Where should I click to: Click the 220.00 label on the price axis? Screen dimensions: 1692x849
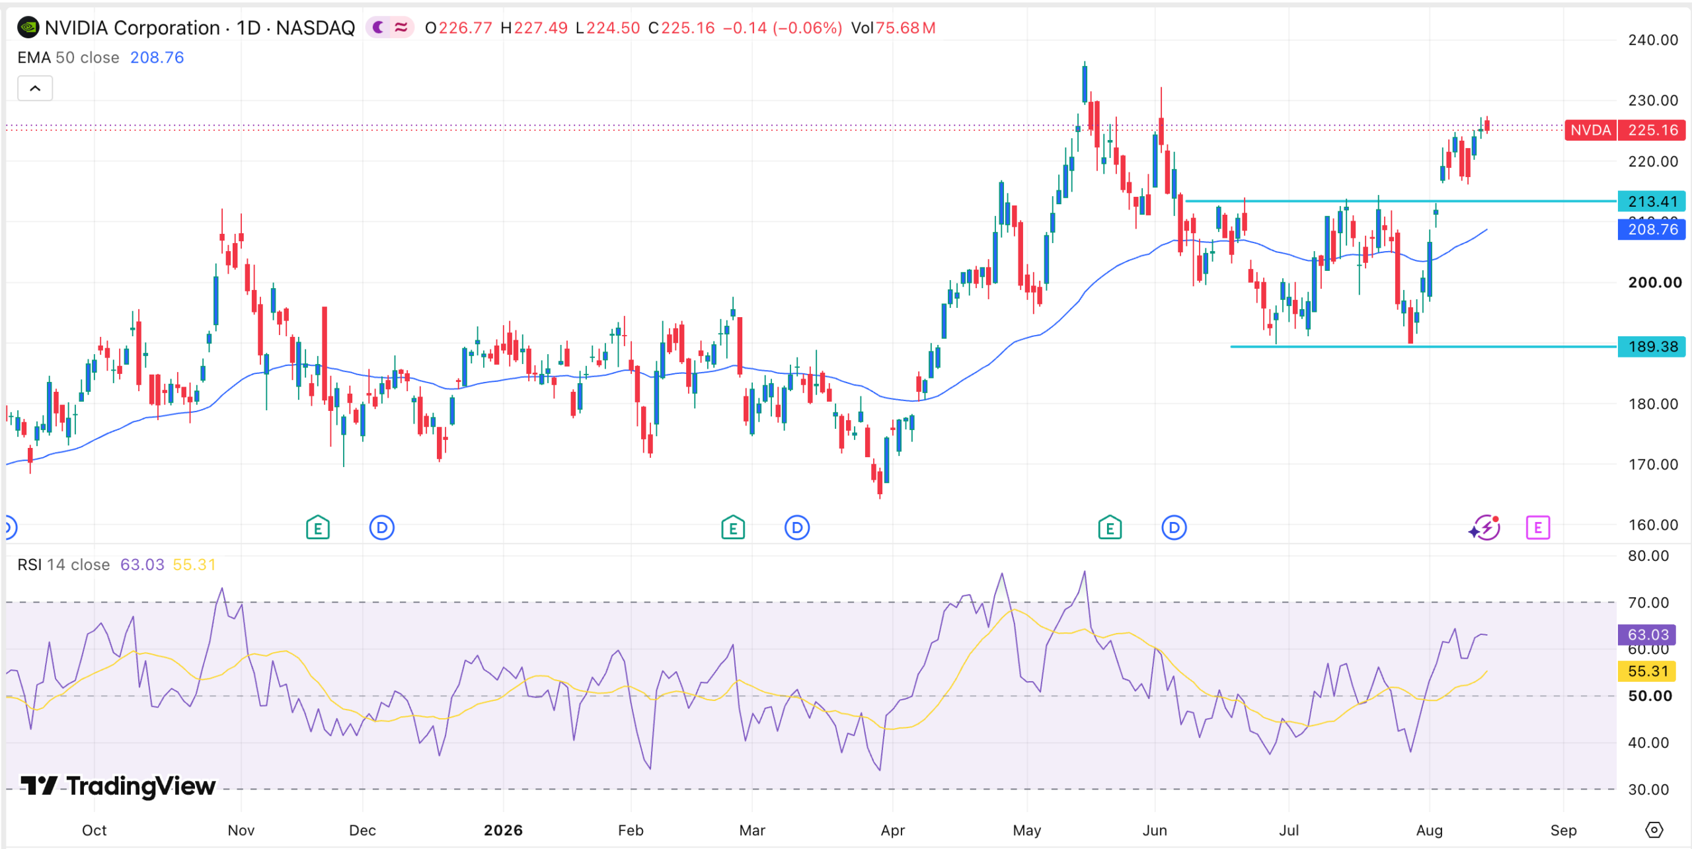pos(1652,161)
